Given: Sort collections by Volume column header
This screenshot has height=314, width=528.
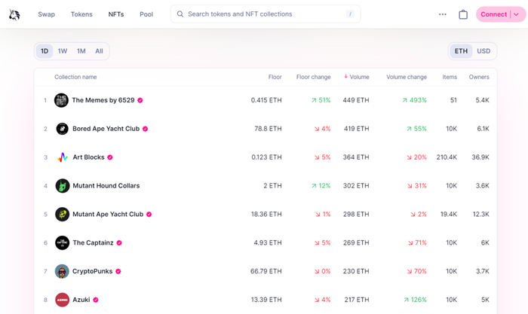Looking at the screenshot, I should click(x=359, y=77).
